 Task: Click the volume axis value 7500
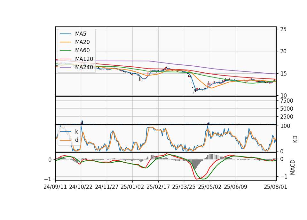pyautogui.click(x=287, y=101)
